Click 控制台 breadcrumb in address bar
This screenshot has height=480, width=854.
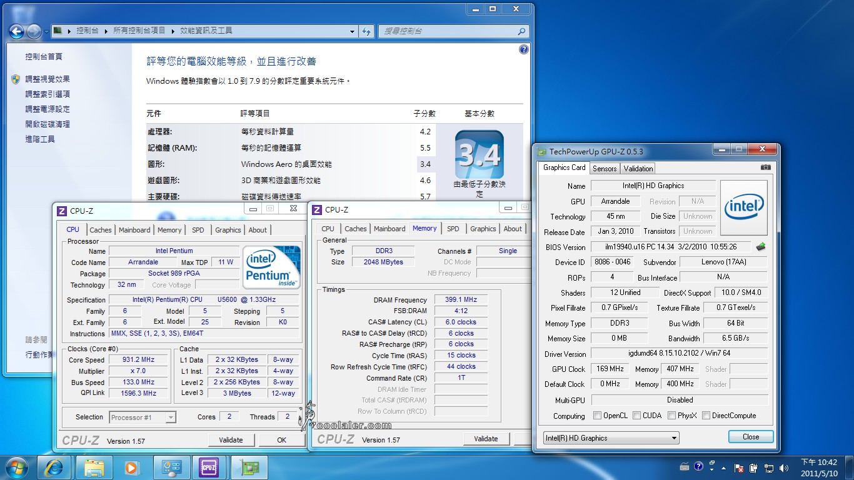(x=87, y=31)
